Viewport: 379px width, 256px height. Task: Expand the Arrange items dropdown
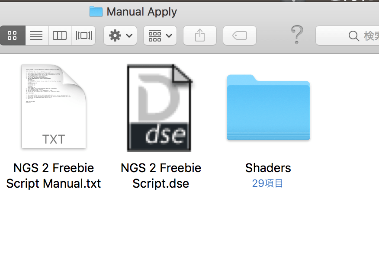160,35
